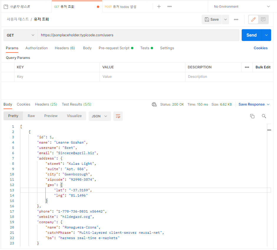Open the Pre-request Script tab
277x250 pixels.
coord(116,48)
